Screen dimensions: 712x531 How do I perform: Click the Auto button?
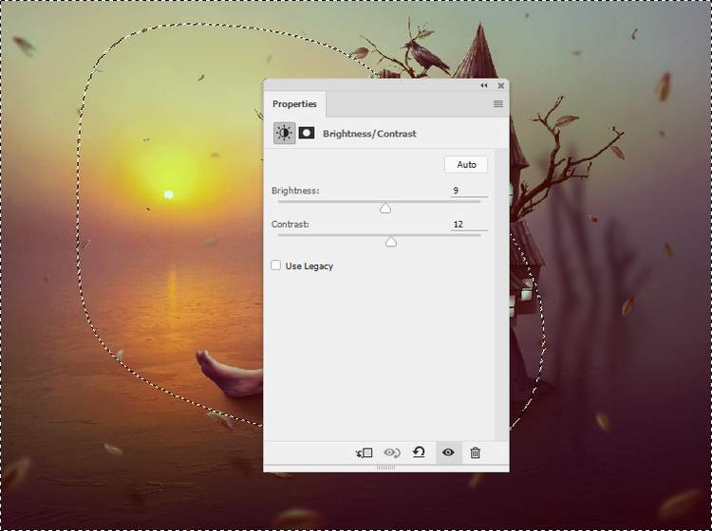(x=466, y=164)
